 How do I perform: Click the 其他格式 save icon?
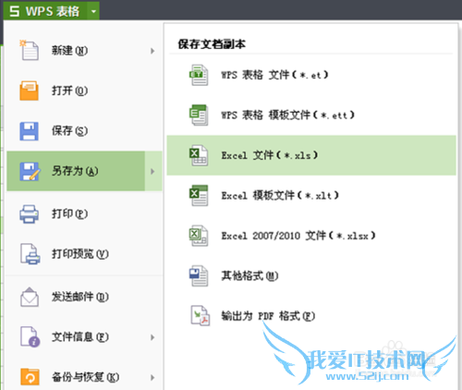click(x=199, y=275)
